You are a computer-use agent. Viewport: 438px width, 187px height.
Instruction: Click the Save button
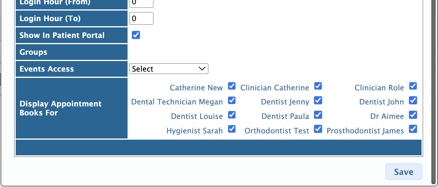tap(403, 172)
